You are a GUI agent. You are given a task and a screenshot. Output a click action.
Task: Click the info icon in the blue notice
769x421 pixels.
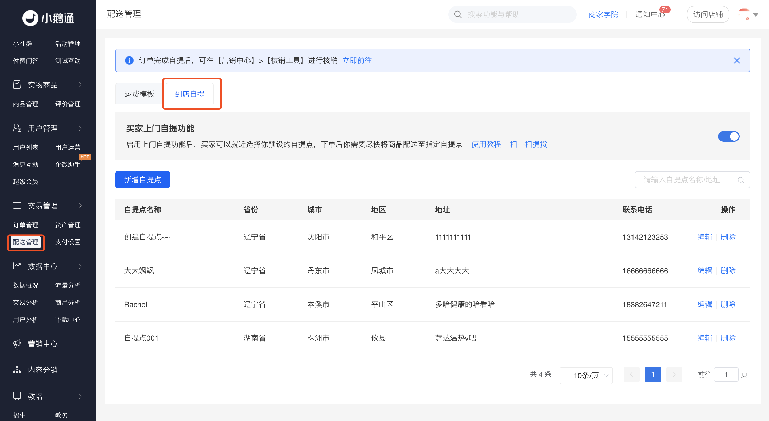129,60
